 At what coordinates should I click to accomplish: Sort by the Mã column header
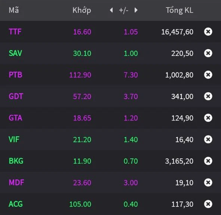pyautogui.click(x=14, y=10)
